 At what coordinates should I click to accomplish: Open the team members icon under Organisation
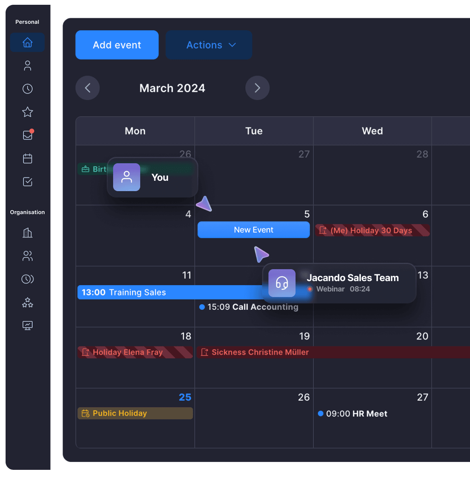[x=27, y=256]
